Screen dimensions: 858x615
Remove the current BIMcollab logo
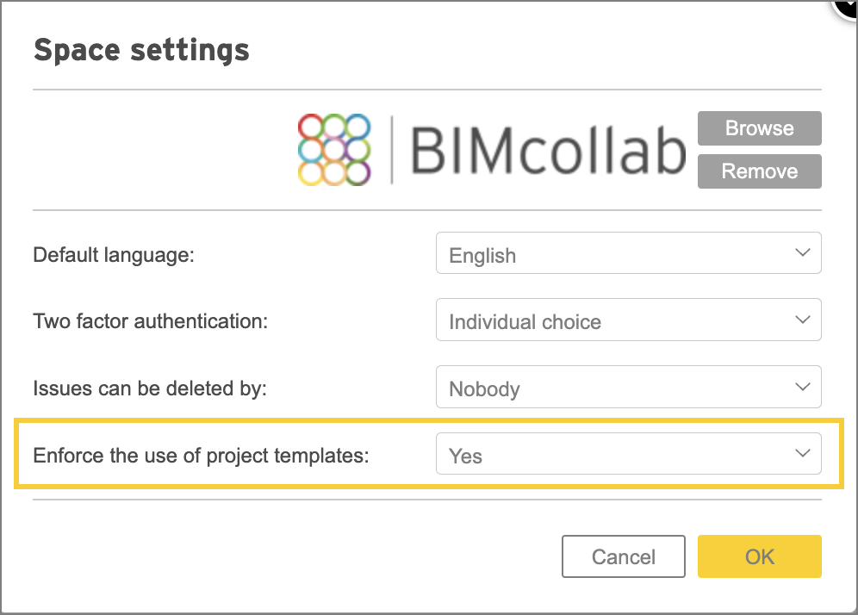click(759, 171)
